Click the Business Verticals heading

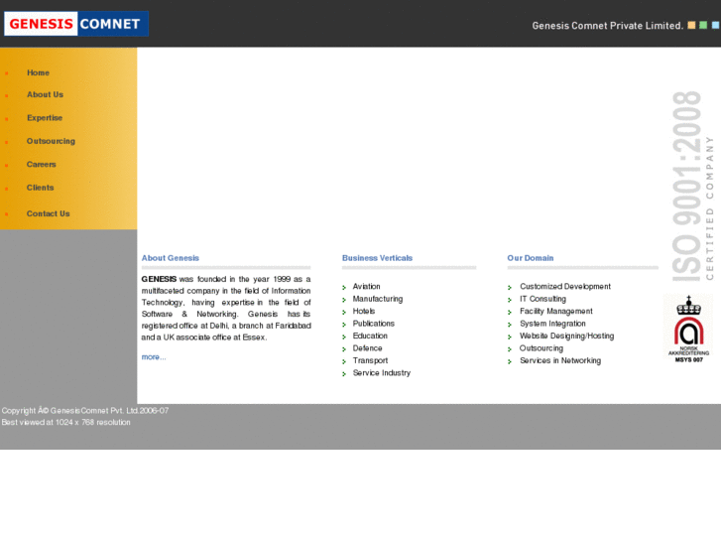377,258
